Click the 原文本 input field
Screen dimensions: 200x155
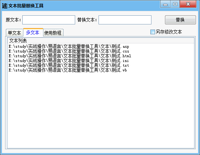coord(49,20)
